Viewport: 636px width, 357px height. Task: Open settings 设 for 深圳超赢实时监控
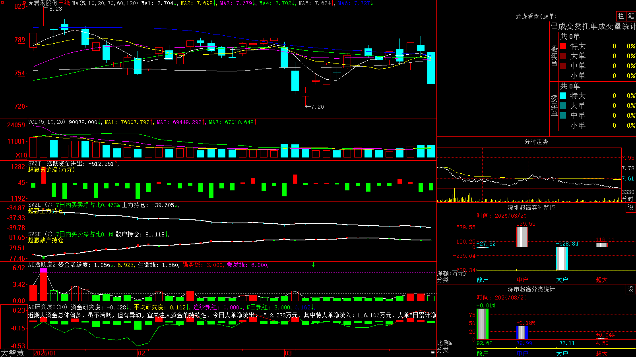(631, 207)
